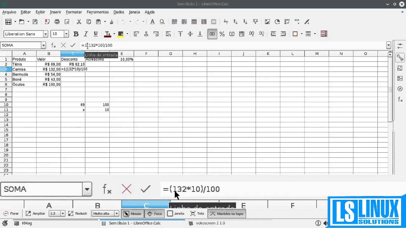Accept formula with checkmark icon
Viewport: 406px width, 228px height.
pos(73,45)
